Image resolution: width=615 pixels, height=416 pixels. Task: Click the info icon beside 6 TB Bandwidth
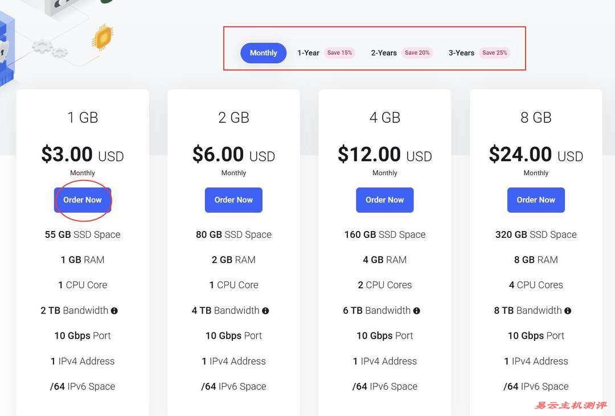417,311
